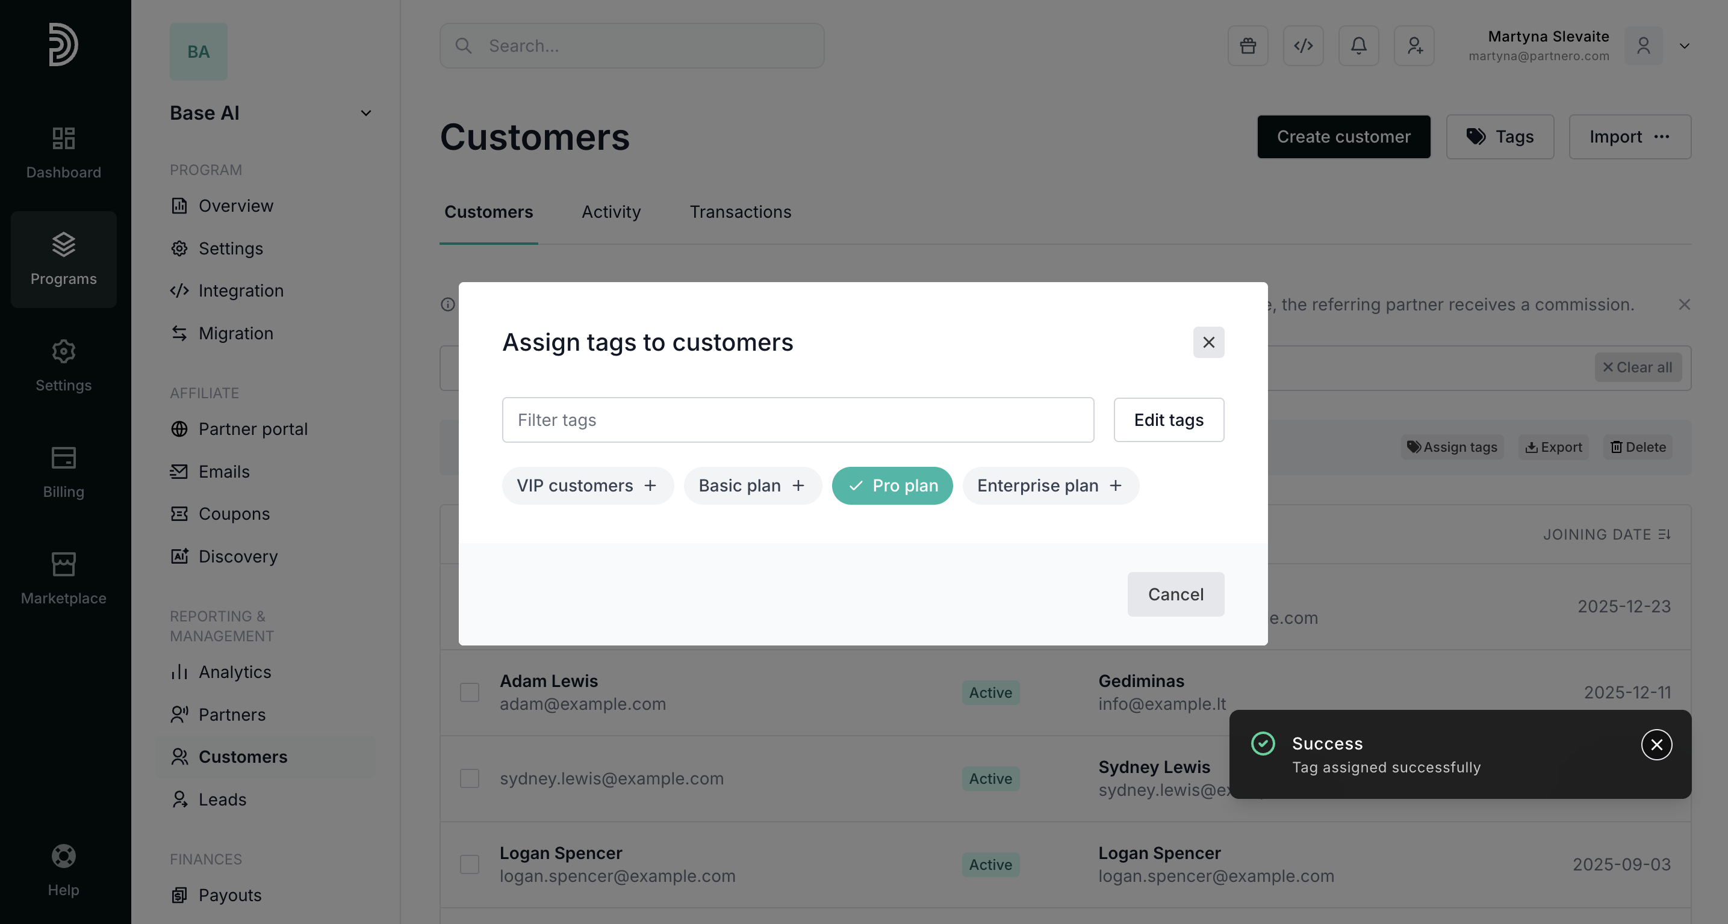1728x924 pixels.
Task: Open Marketplace from the left sidebar
Action: tap(64, 578)
